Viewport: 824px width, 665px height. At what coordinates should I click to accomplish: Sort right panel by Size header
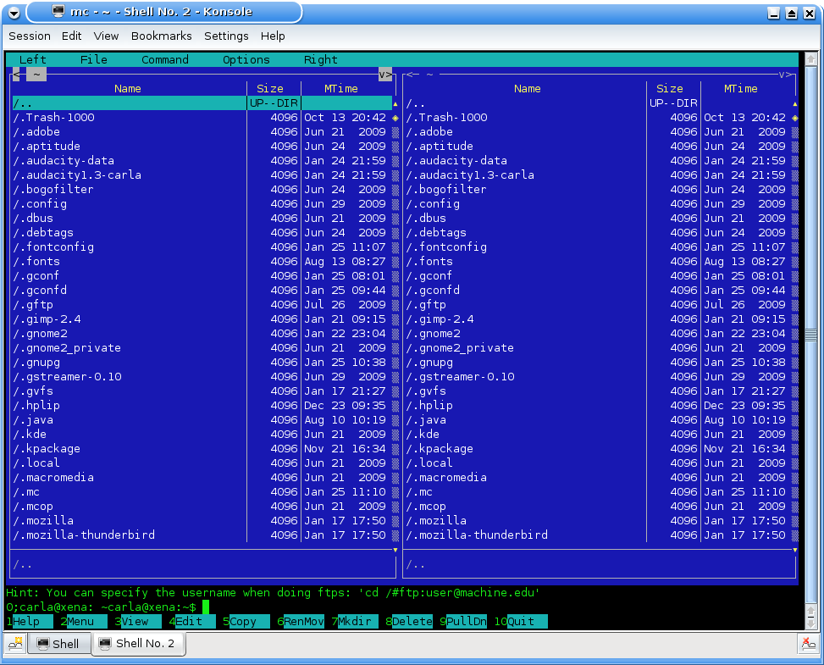point(670,88)
